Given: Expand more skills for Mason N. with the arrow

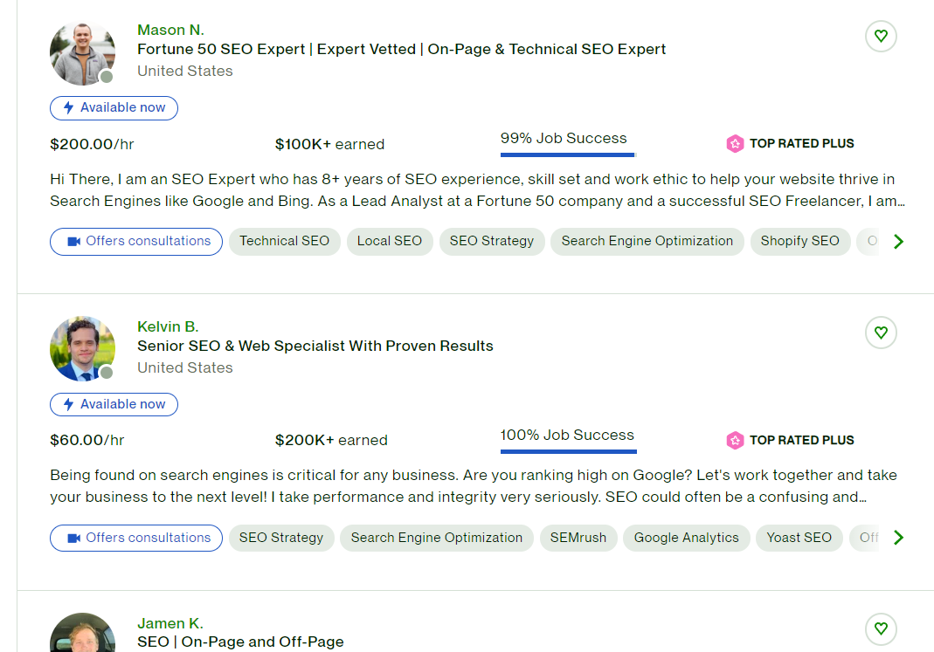Looking at the screenshot, I should click(898, 242).
